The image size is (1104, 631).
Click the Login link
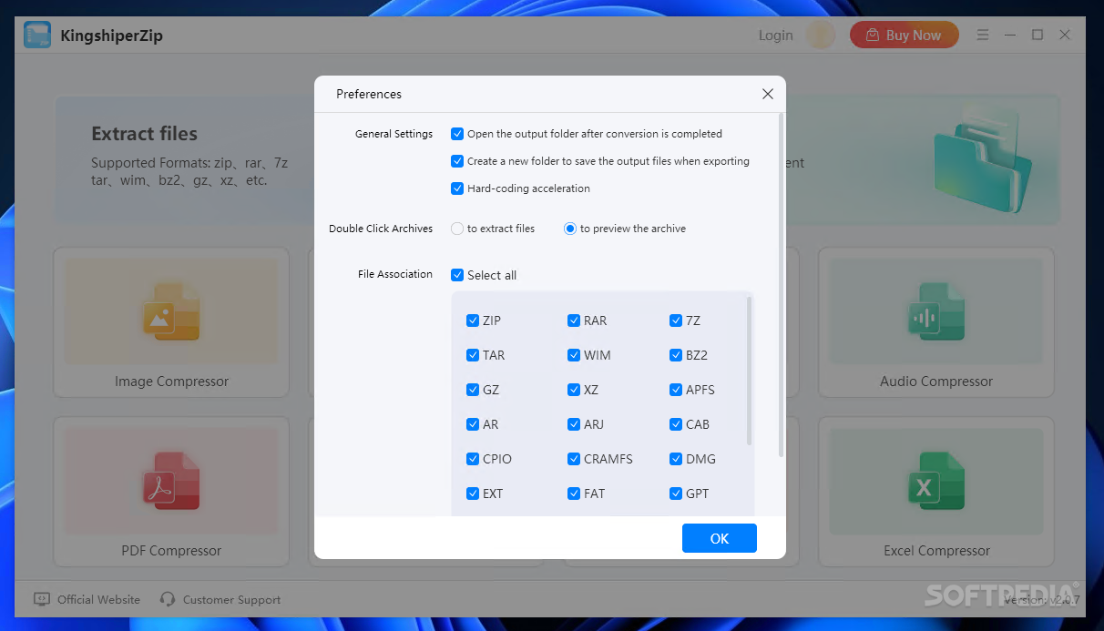click(776, 36)
